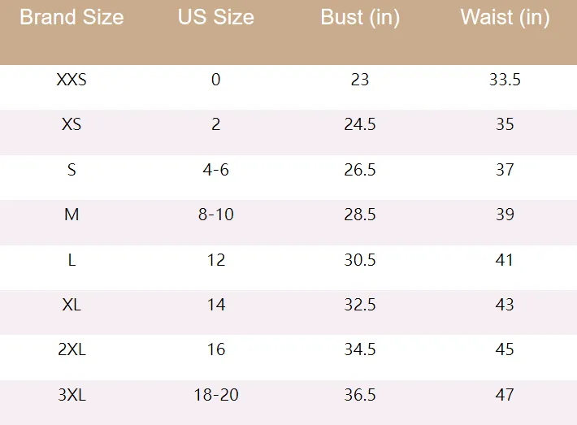Select the 30.5 bust measurement
Viewport: 577px width, 425px height.
tap(360, 260)
